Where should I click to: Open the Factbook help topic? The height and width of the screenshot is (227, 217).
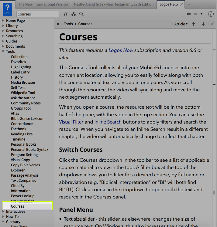point(19,129)
